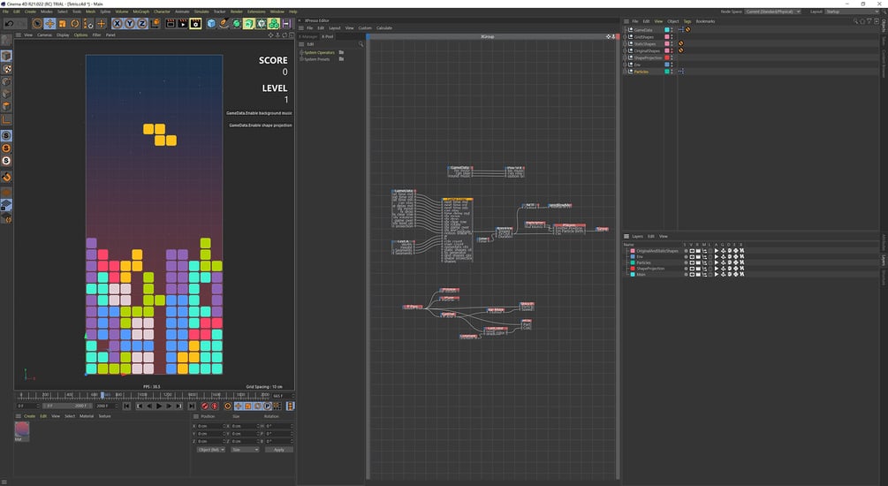This screenshot has width=888, height=486.
Task: Toggle the Y axis lock
Action: click(x=130, y=24)
